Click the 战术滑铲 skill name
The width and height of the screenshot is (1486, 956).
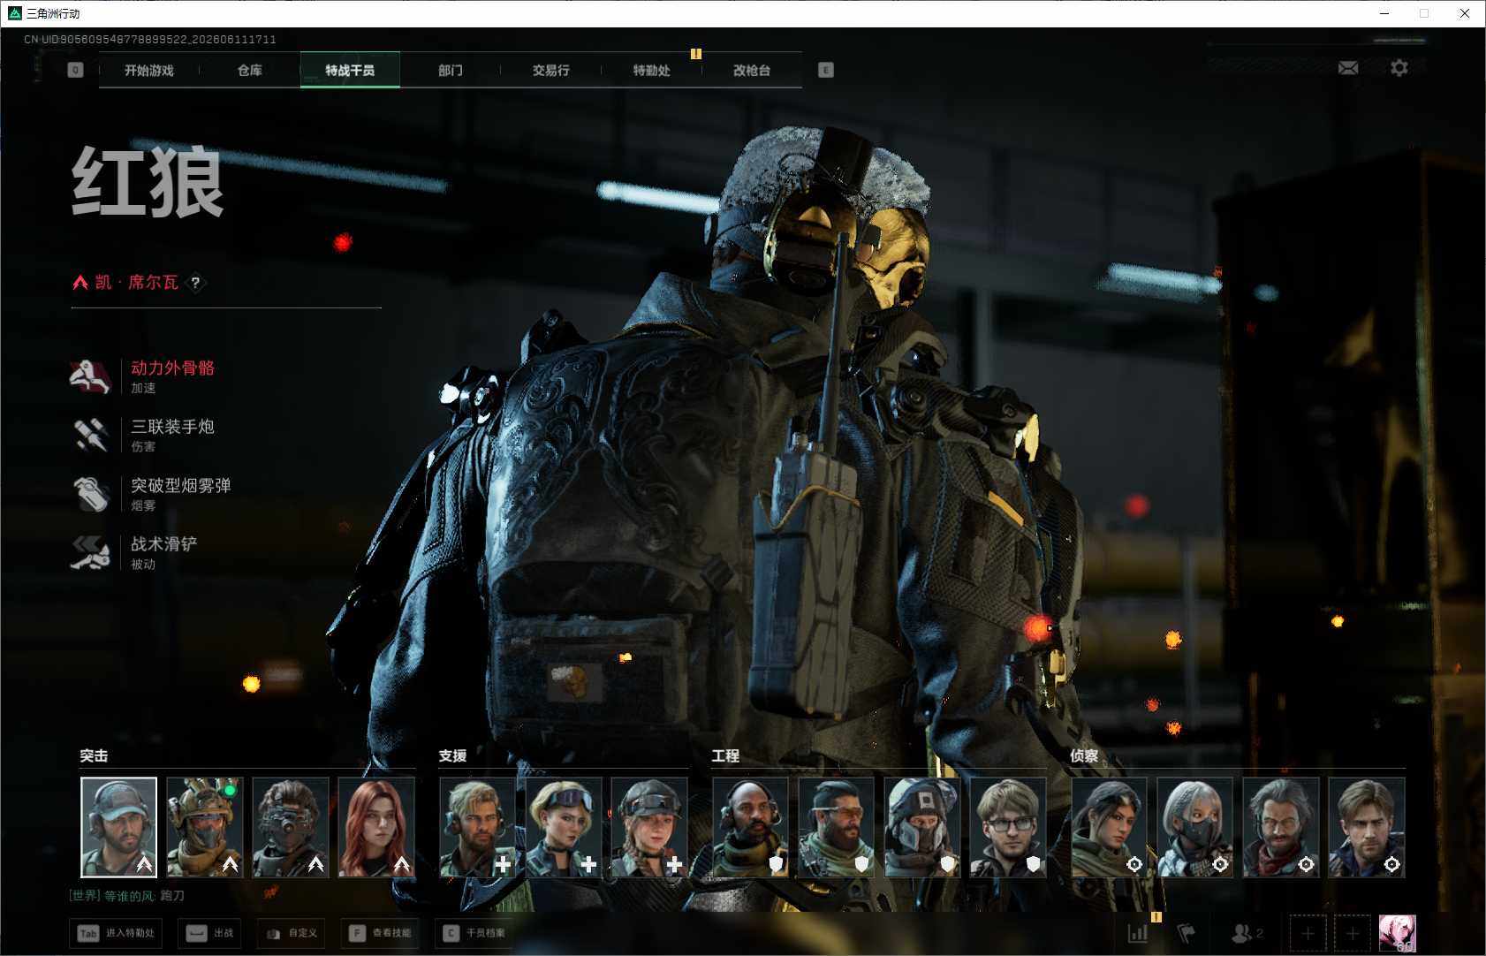164,544
